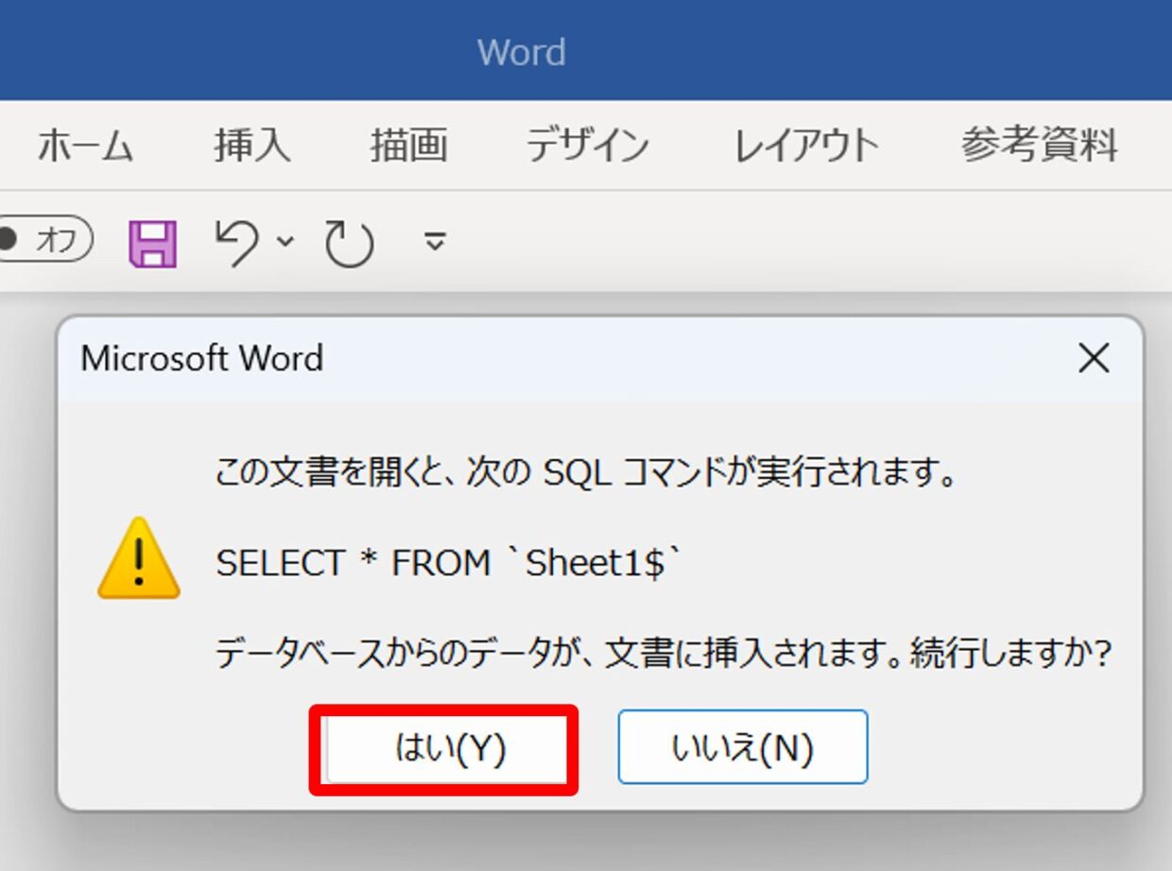Switch to the 参考資料 tab
This screenshot has height=871, width=1172.
(x=1039, y=146)
